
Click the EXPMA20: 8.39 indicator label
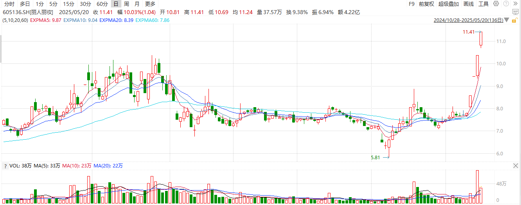click(x=116, y=20)
